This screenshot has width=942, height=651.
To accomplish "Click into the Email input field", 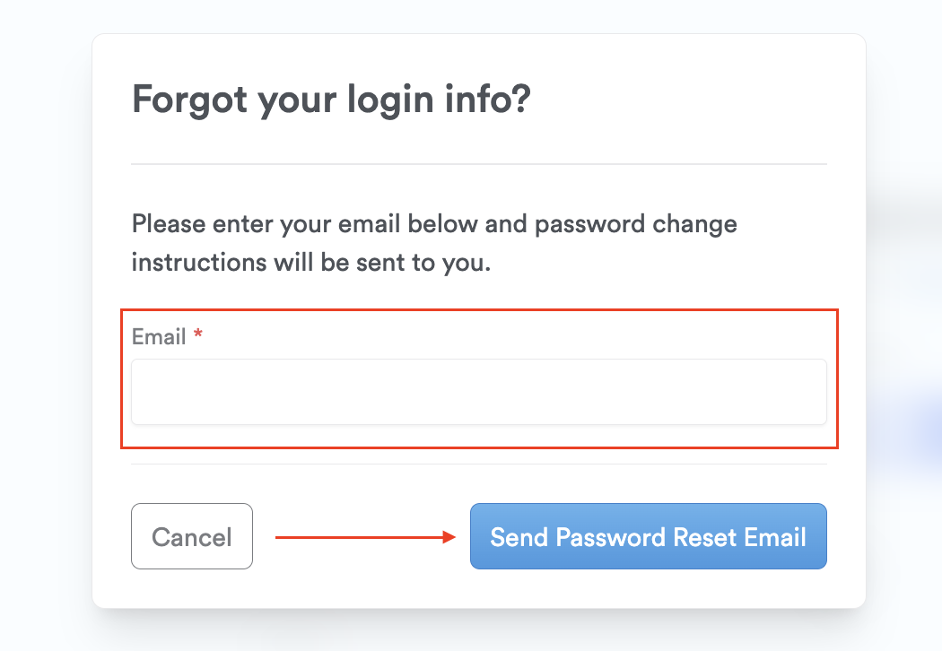I will (478, 392).
